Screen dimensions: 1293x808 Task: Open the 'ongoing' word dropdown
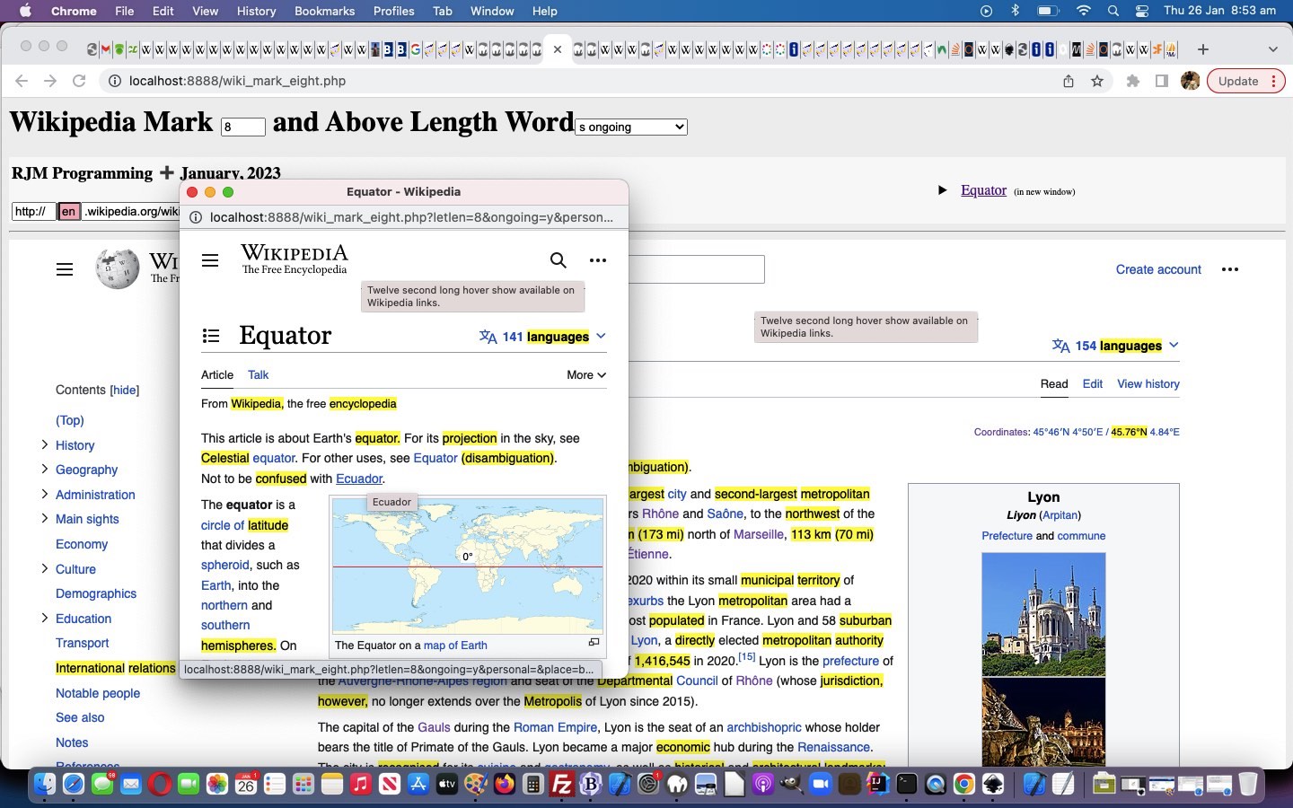631,127
